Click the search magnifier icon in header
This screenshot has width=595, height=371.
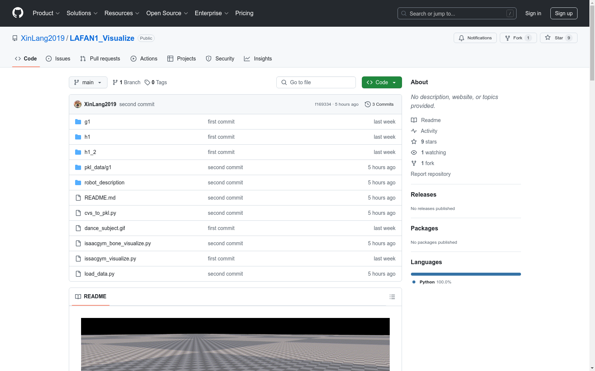coord(404,13)
